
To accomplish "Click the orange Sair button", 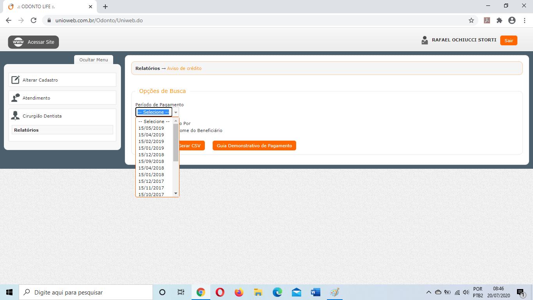I will pos(509,41).
